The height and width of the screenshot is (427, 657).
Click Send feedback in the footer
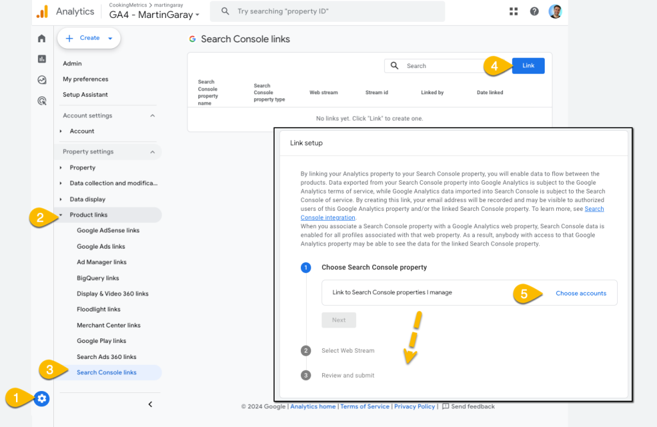click(473, 406)
